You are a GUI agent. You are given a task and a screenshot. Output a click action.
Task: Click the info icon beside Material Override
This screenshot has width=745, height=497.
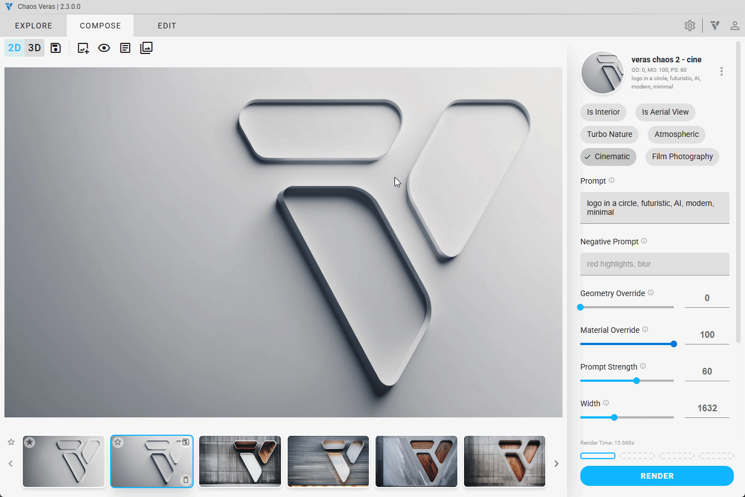pos(645,329)
